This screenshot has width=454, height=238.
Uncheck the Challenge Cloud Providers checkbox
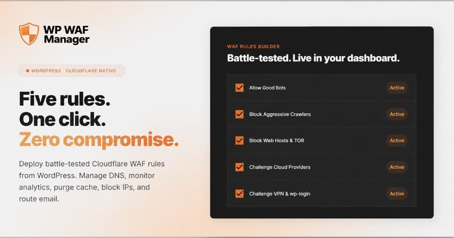point(239,167)
